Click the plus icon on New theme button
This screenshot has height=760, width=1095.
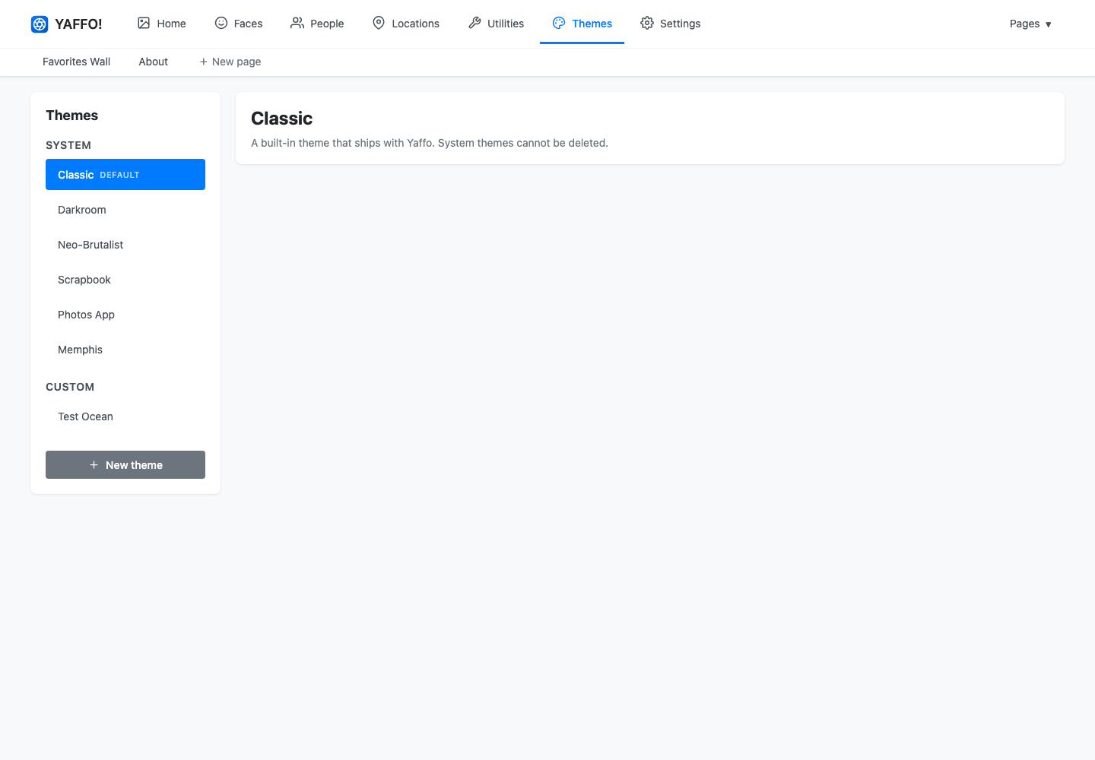94,464
